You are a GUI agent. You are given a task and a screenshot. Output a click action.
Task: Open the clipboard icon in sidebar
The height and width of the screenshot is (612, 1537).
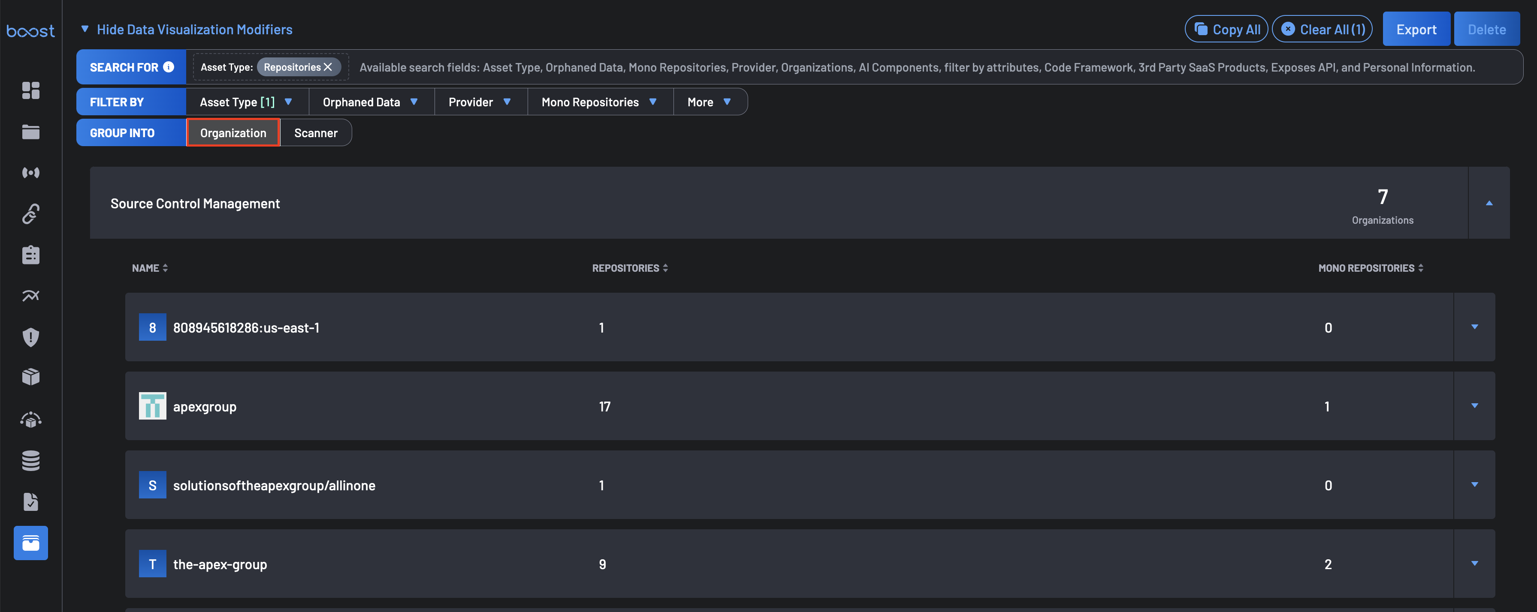click(30, 255)
